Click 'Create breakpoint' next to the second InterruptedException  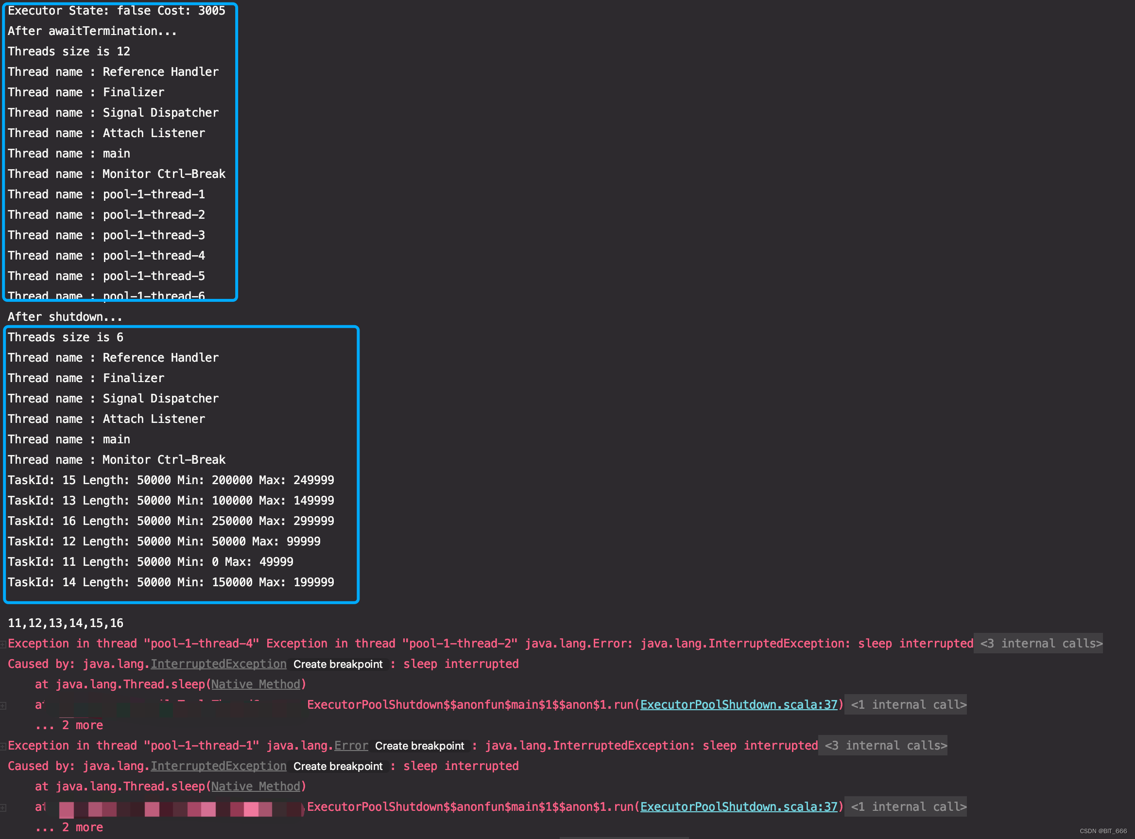click(339, 767)
